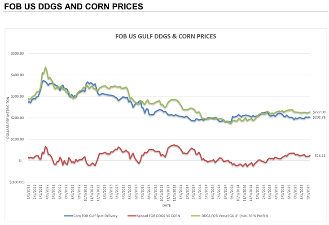Click the page heading FOB US DDGS AND CORN PRICES
The image size is (329, 225).
(x=74, y=6)
